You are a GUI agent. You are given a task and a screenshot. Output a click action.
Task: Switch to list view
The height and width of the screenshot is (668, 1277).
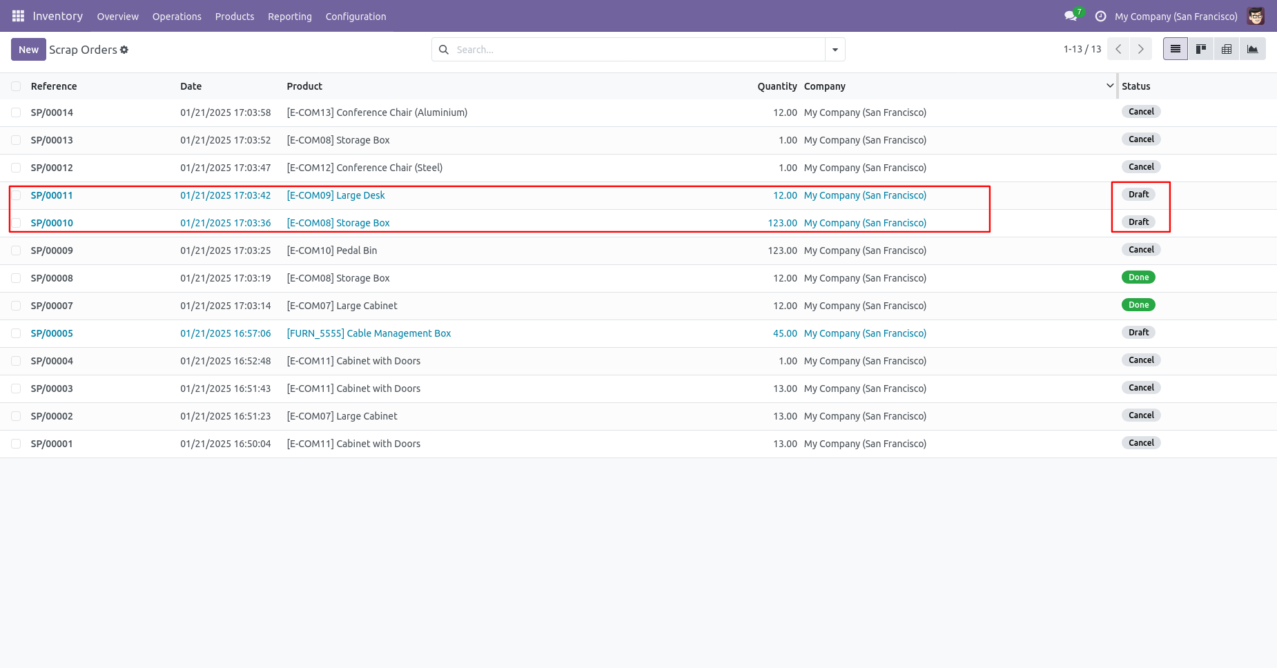click(x=1175, y=49)
